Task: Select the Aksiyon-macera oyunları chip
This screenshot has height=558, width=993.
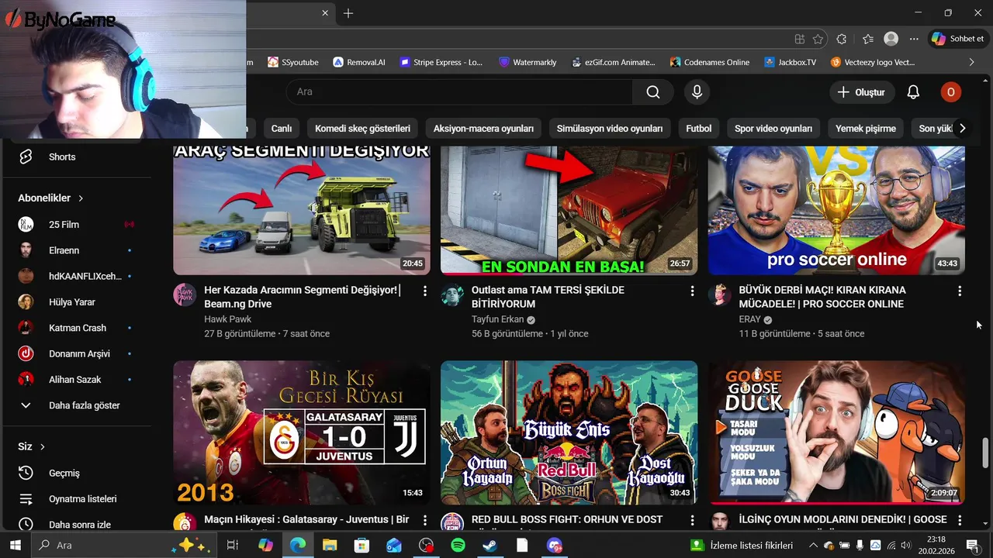Action: tap(483, 129)
